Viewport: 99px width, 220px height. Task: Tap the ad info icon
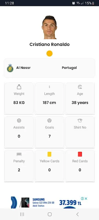(82, 198)
